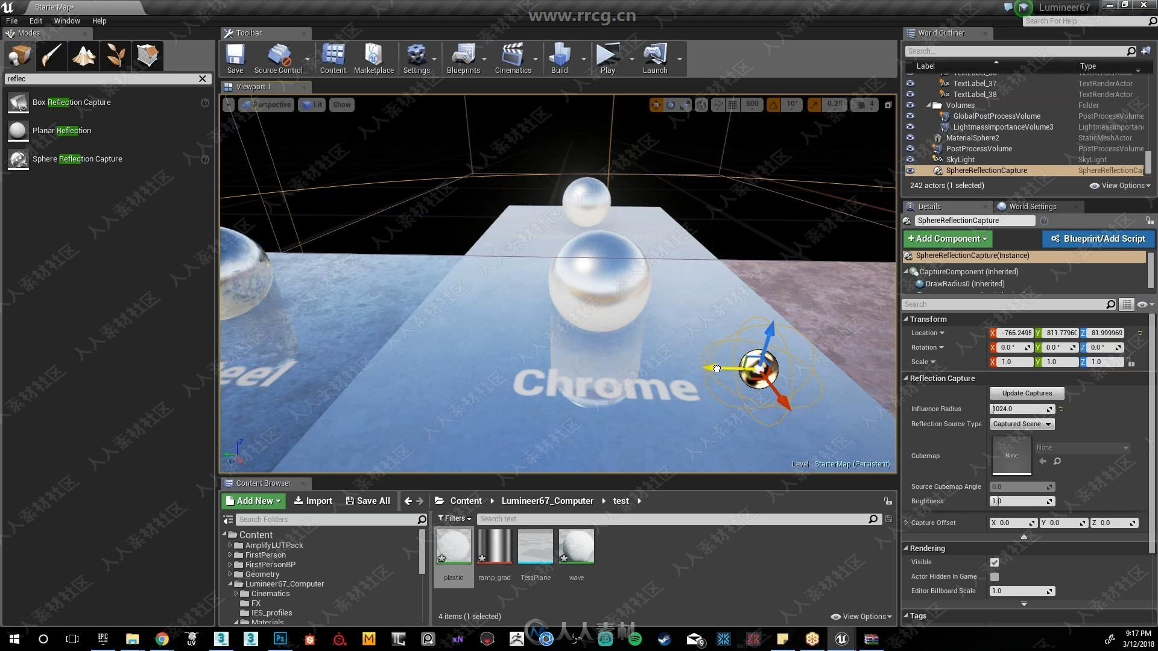Click Editor Billboard Scale value field
The height and width of the screenshot is (651, 1158).
pos(1022,591)
